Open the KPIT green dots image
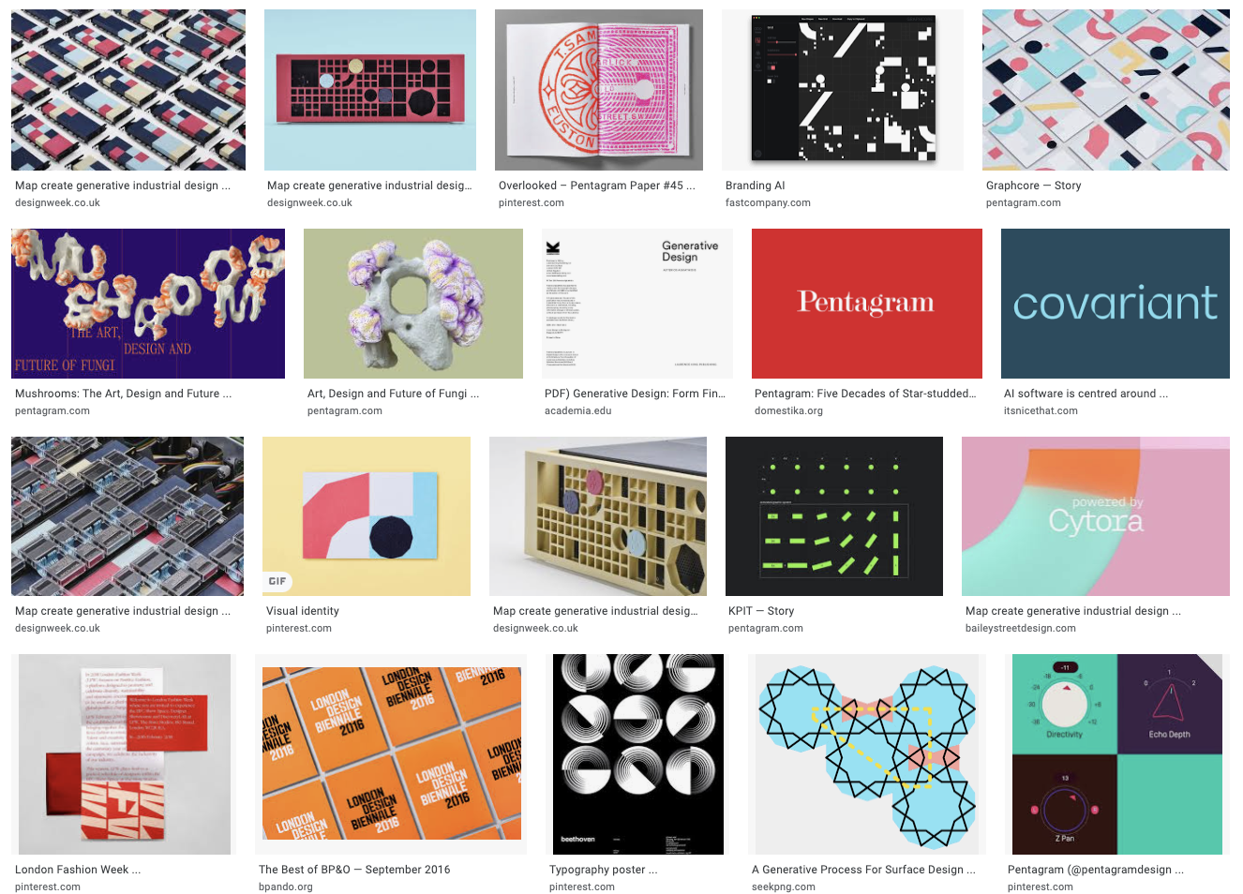Screen dimensions: 1243x894 834,516
